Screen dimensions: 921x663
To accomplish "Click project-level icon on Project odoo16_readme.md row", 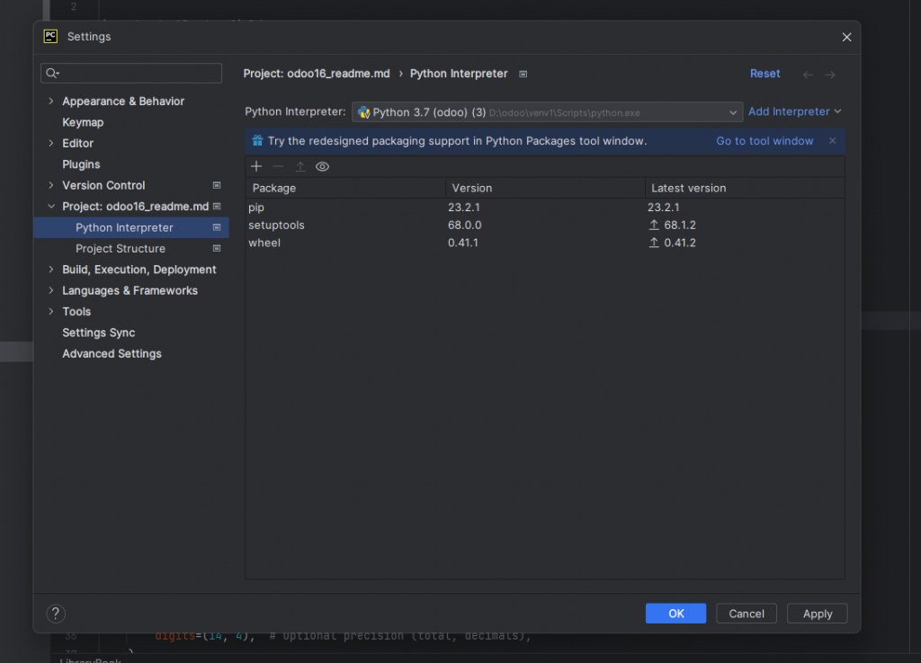I will point(217,207).
